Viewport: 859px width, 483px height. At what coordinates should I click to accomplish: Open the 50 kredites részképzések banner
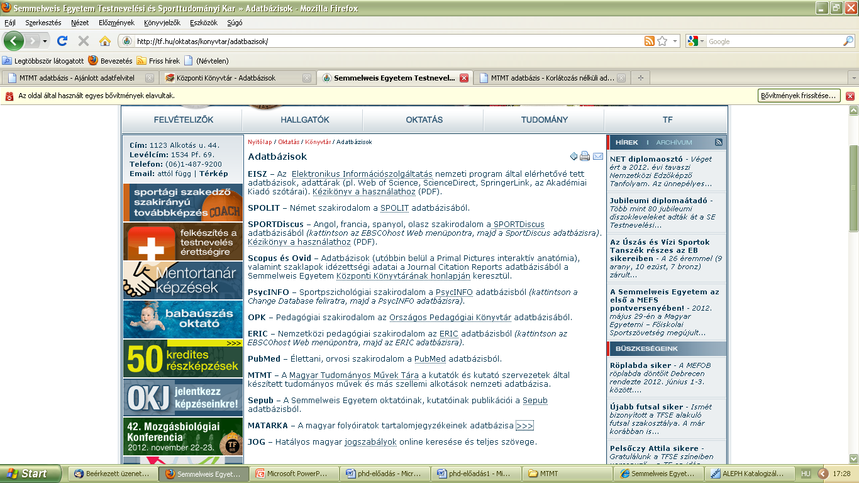183,358
